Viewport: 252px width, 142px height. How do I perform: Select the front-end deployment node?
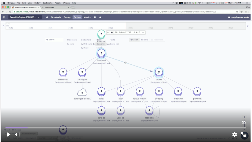101,53
